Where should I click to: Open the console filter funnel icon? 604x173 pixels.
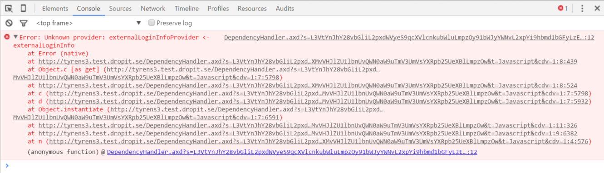(x=24, y=23)
